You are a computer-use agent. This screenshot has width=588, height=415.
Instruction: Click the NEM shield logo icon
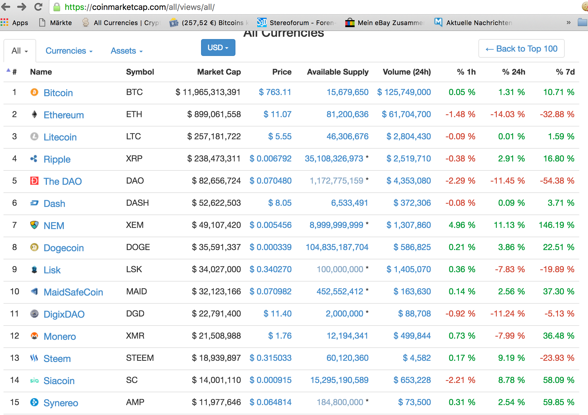point(34,225)
